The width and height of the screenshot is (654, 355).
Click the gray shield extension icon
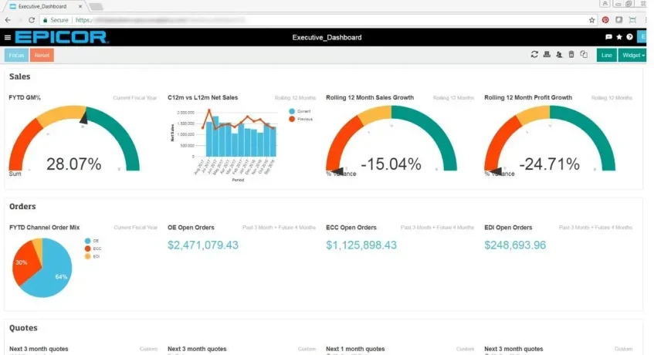(619, 20)
